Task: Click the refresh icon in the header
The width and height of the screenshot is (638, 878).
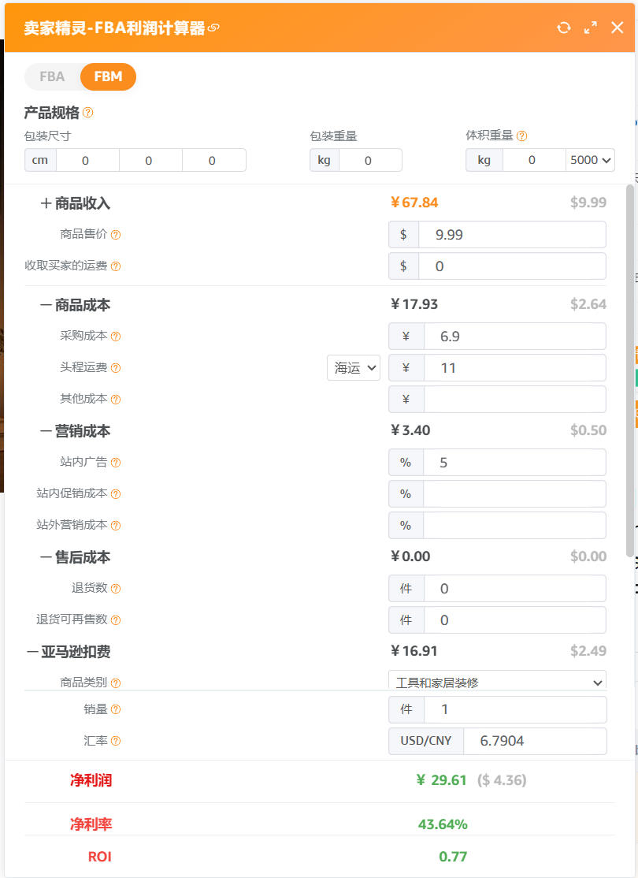Action: (564, 28)
